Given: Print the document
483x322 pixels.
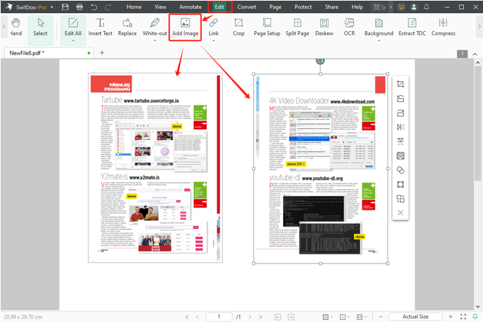Looking at the screenshot, I should [x=79, y=7].
